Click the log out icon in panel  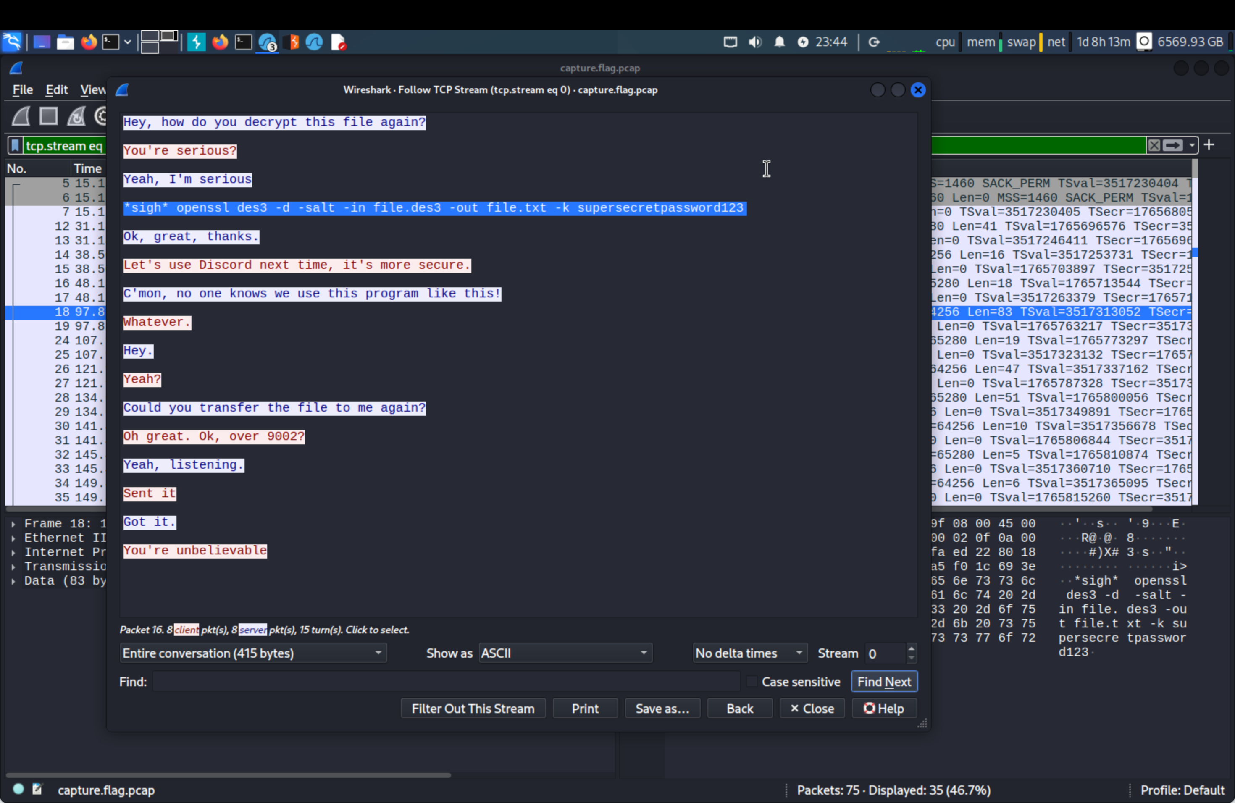874,42
